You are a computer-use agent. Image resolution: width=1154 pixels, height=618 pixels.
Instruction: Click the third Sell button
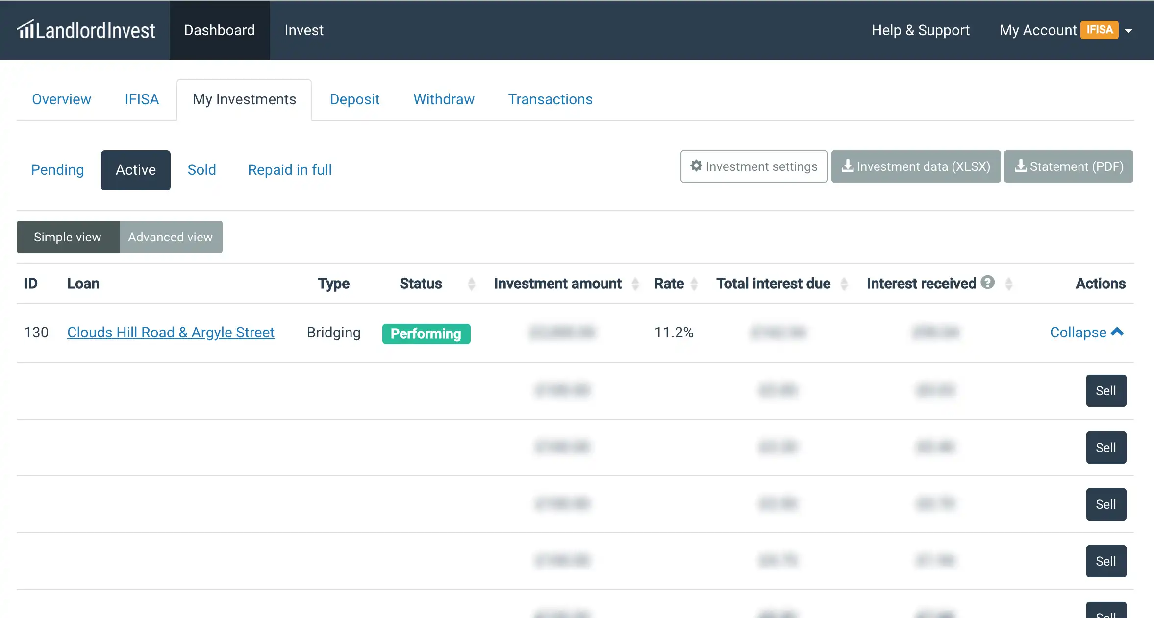click(1106, 504)
